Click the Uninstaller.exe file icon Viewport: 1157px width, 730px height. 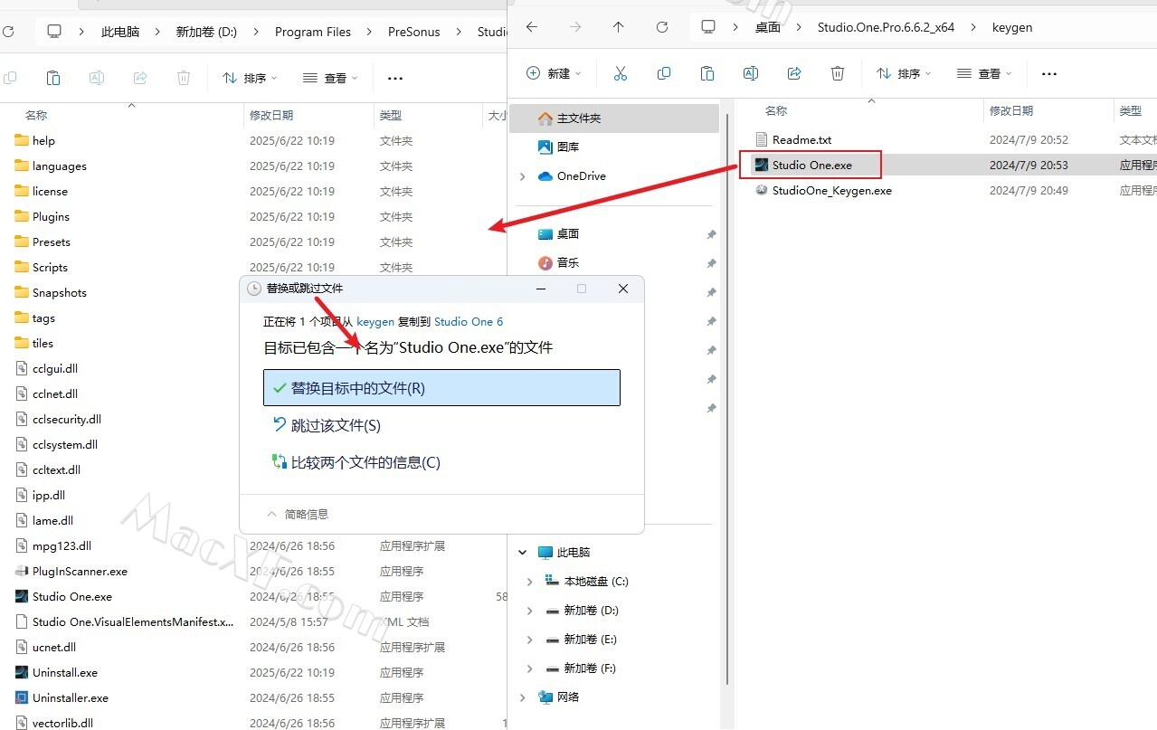tap(23, 698)
